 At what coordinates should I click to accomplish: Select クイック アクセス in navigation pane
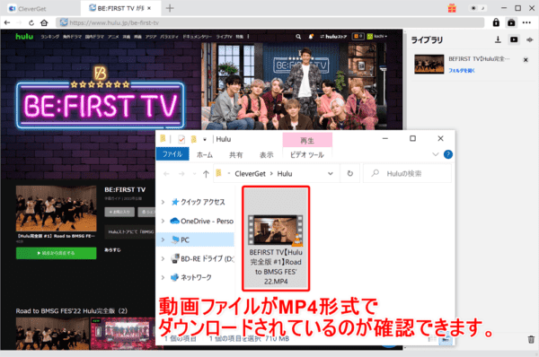199,202
